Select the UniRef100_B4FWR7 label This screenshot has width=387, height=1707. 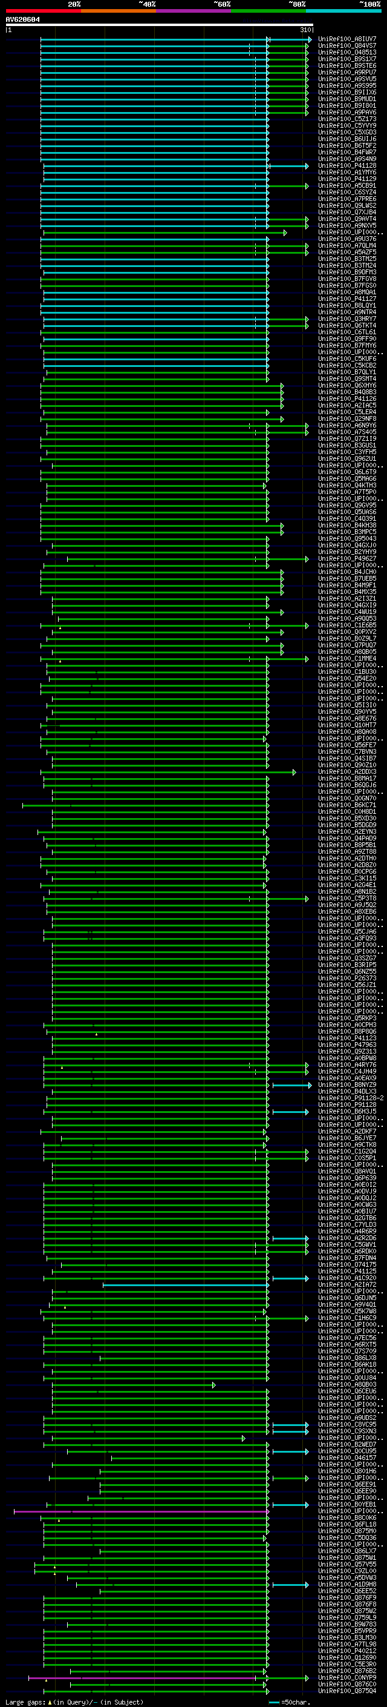pyautogui.click(x=346, y=153)
